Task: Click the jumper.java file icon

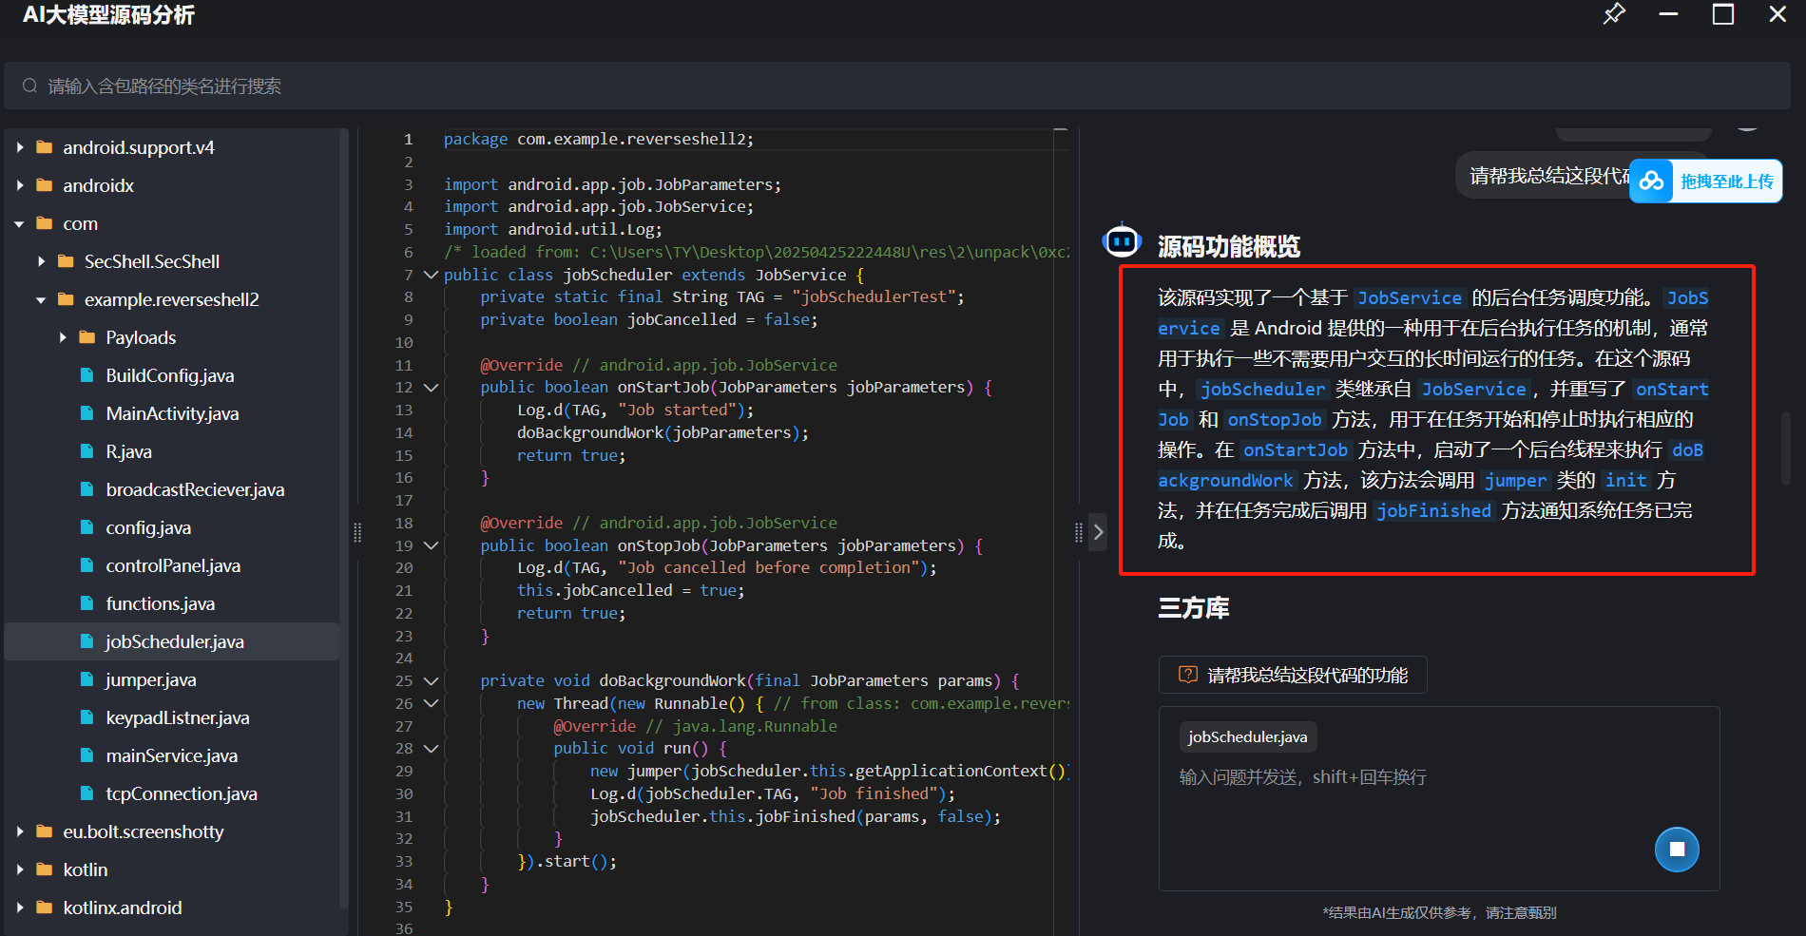Action: pyautogui.click(x=86, y=679)
